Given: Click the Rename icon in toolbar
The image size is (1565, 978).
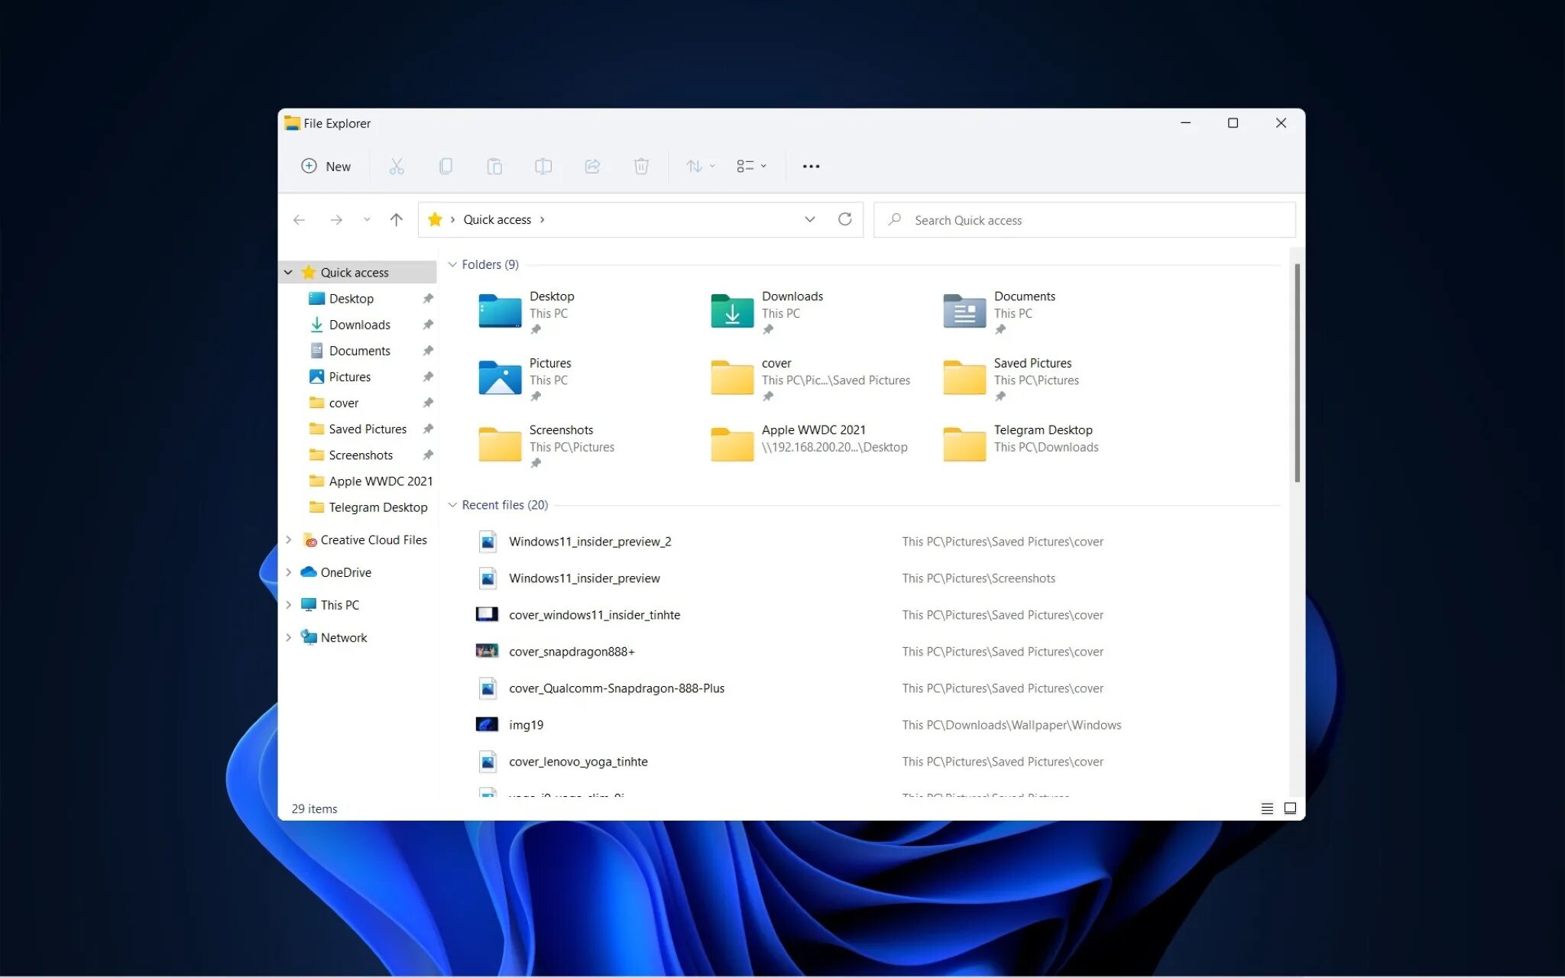Looking at the screenshot, I should pos(543,166).
